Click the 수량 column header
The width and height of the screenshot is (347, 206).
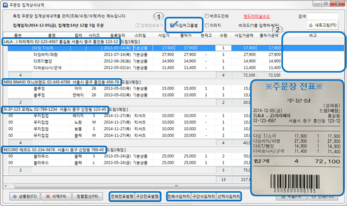point(223,35)
